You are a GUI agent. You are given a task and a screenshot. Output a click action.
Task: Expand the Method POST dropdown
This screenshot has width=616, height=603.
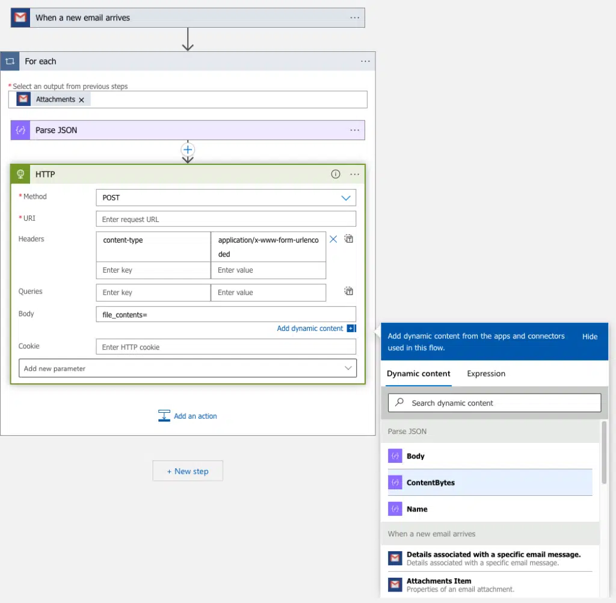346,198
